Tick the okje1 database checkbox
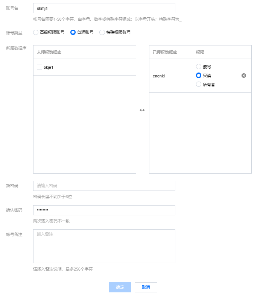 tap(40, 67)
